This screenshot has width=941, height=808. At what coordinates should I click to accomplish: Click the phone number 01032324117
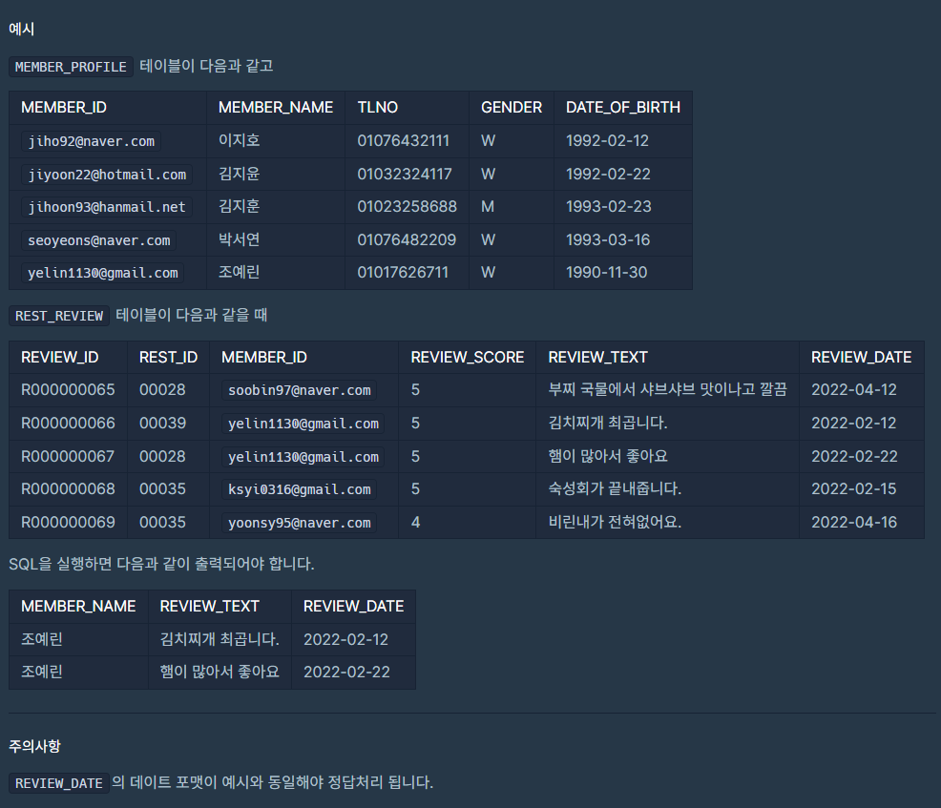click(405, 174)
